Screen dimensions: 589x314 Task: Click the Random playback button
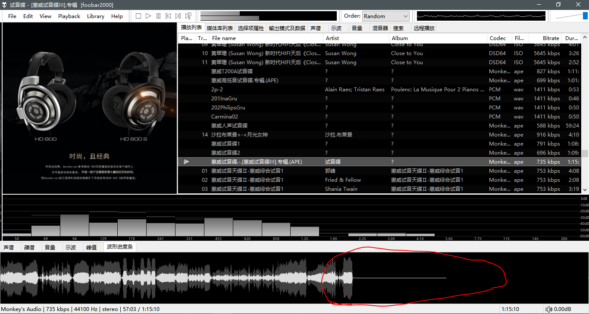click(x=188, y=16)
